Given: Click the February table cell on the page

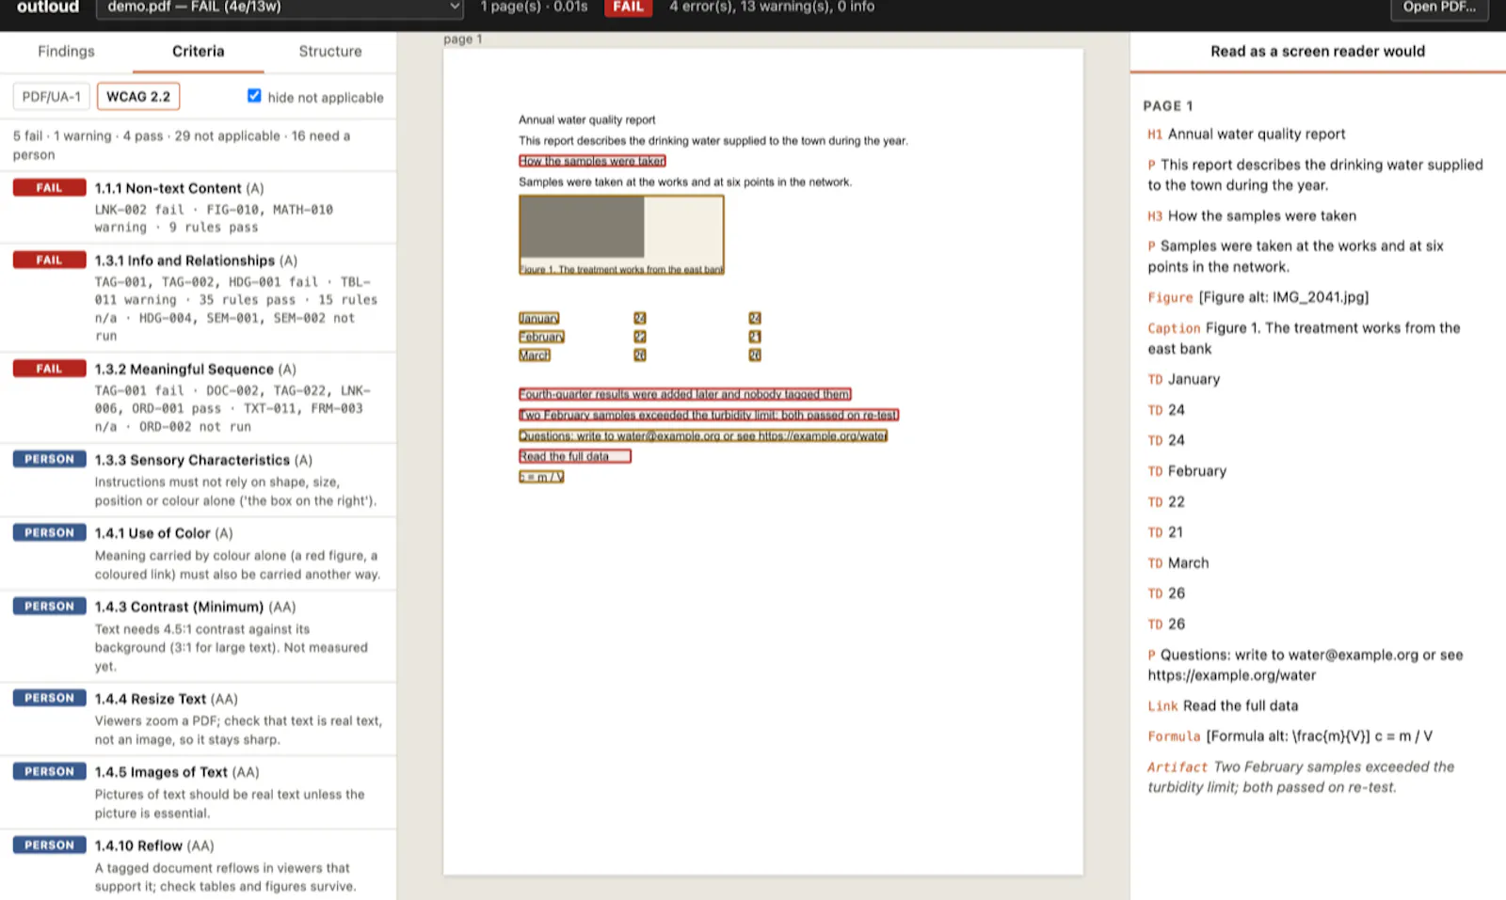Looking at the screenshot, I should pyautogui.click(x=541, y=337).
